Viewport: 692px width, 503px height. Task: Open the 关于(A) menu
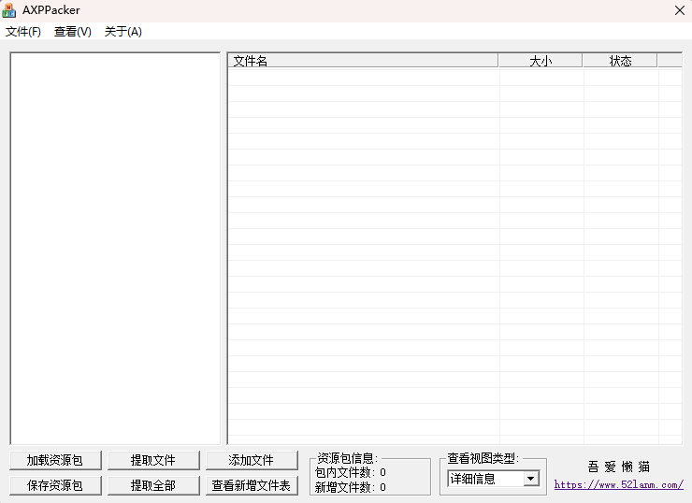123,32
